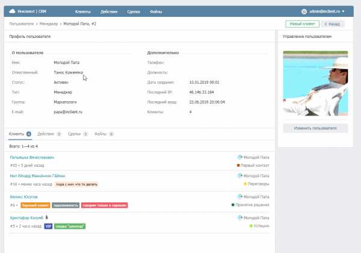Click the Принятие решения stage label
Viewport: 361px width, 253px height.
coord(252,205)
